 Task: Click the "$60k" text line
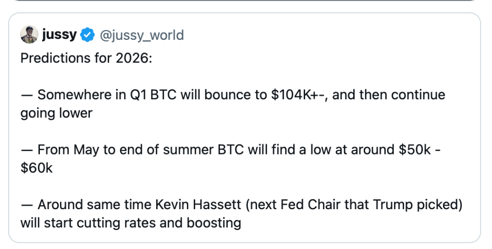(x=36, y=168)
